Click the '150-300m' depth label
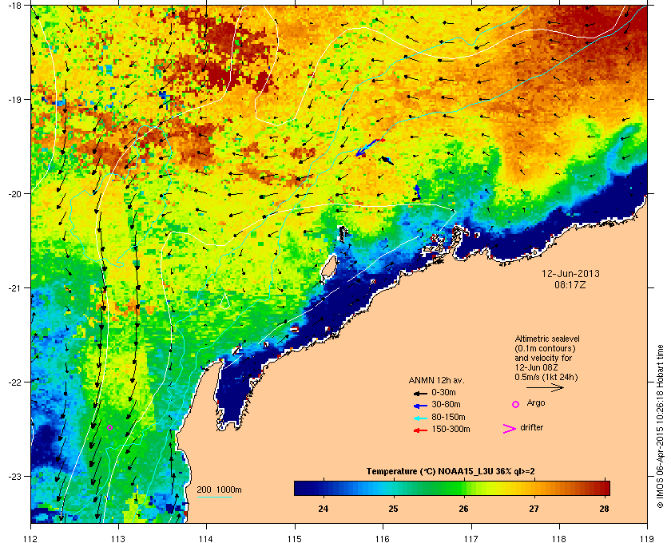 tap(451, 429)
